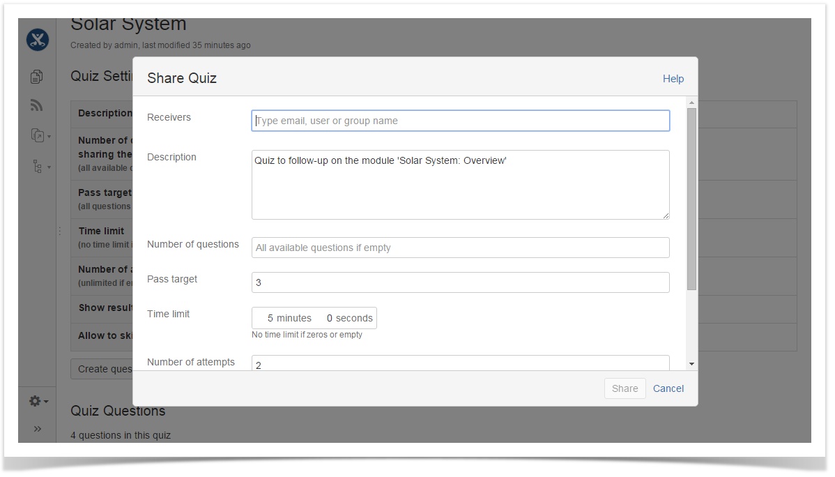835x477 pixels.
Task: Grab the Description textarea resize handle
Action: 666,215
